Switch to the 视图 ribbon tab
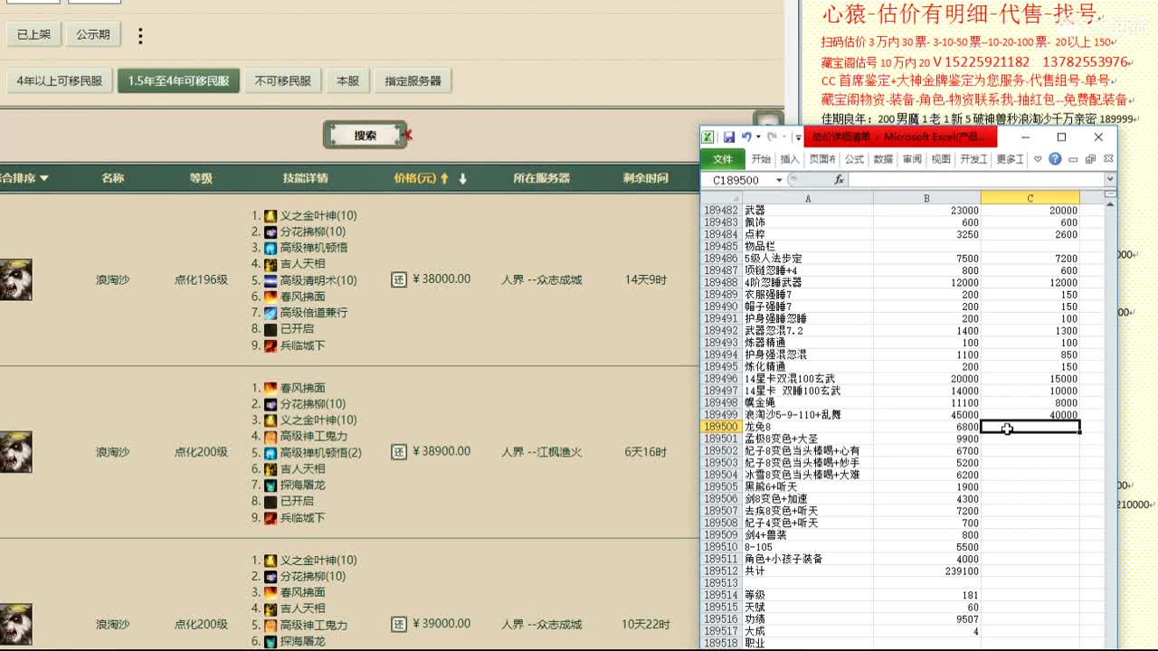The image size is (1158, 651). click(941, 159)
